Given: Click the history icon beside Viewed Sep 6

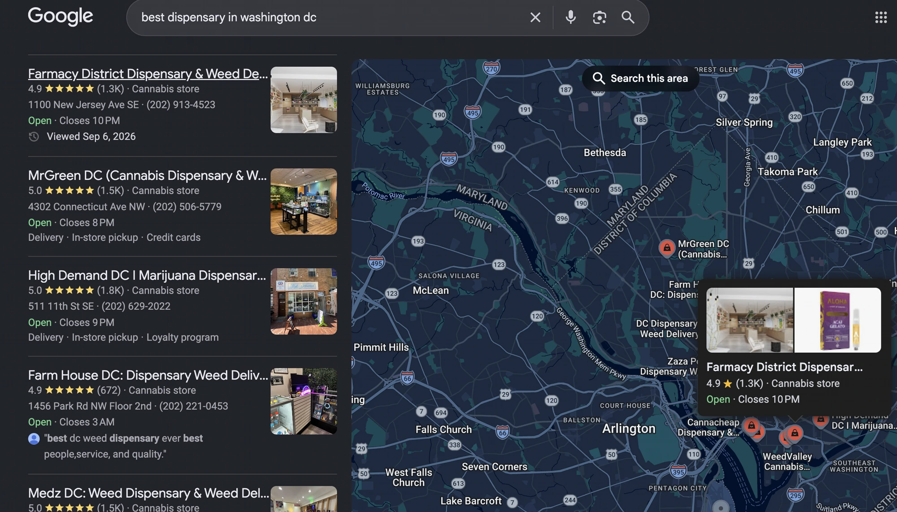Looking at the screenshot, I should click(x=34, y=137).
